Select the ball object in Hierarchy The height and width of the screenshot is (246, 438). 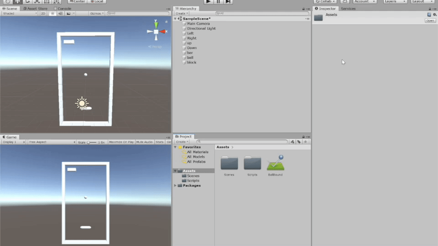tap(190, 57)
